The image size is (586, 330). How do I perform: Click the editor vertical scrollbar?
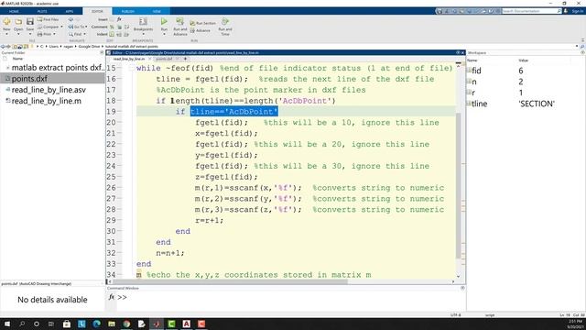458,185
